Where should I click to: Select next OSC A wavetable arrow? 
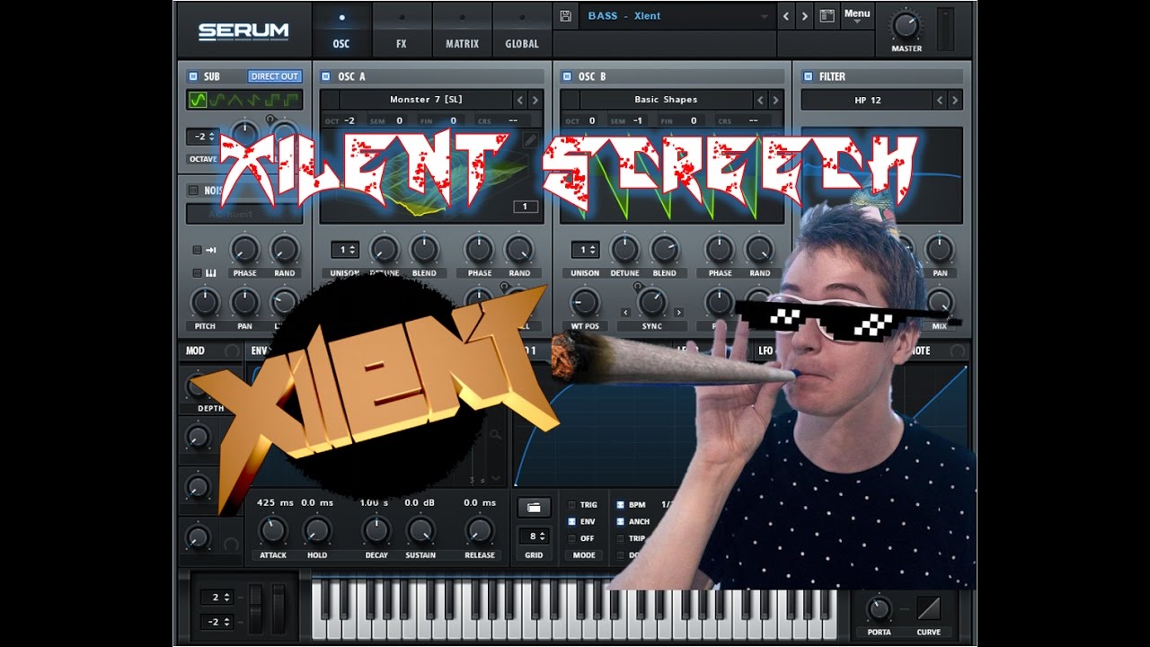(535, 100)
